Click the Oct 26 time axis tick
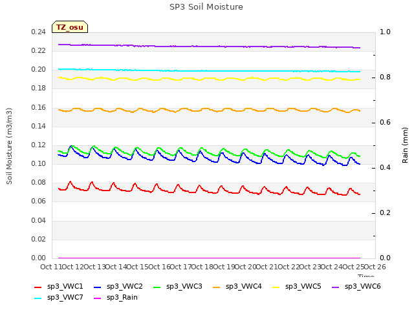Image resolution: width=414 pixels, height=310 pixels. tap(375, 267)
